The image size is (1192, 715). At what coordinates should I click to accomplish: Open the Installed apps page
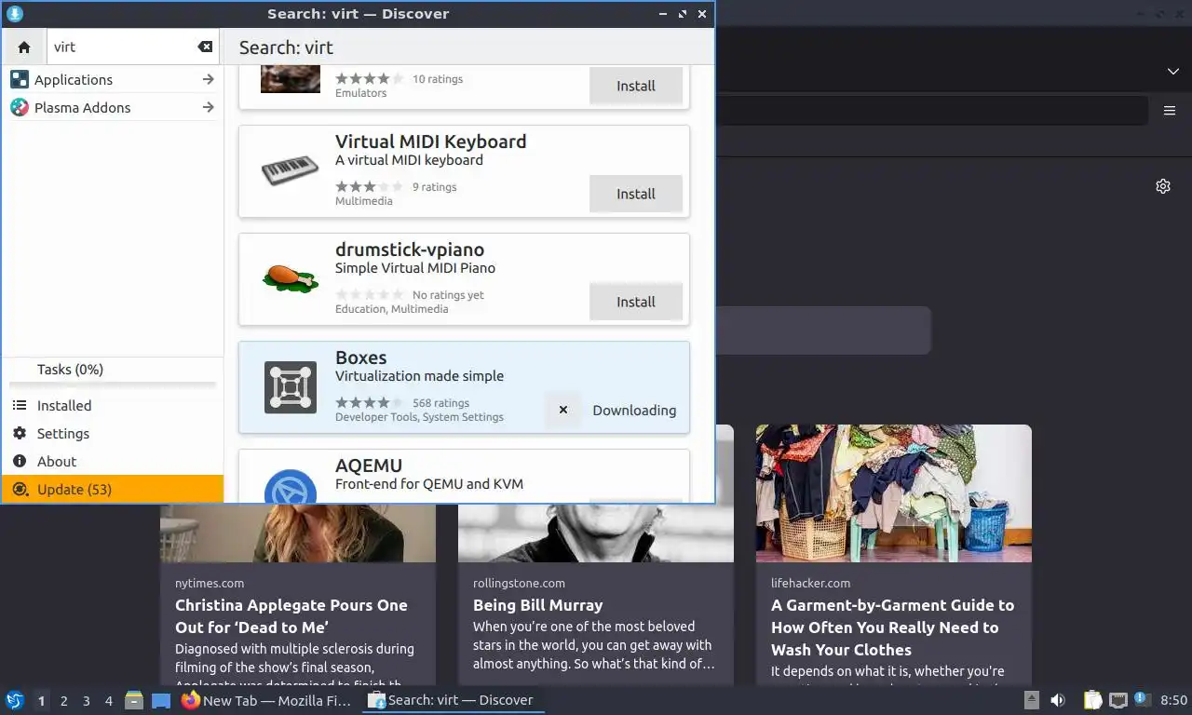point(113,406)
